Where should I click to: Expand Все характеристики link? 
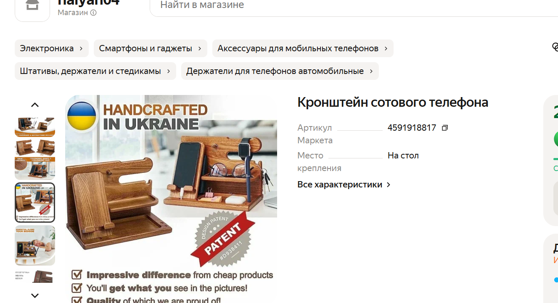point(344,184)
